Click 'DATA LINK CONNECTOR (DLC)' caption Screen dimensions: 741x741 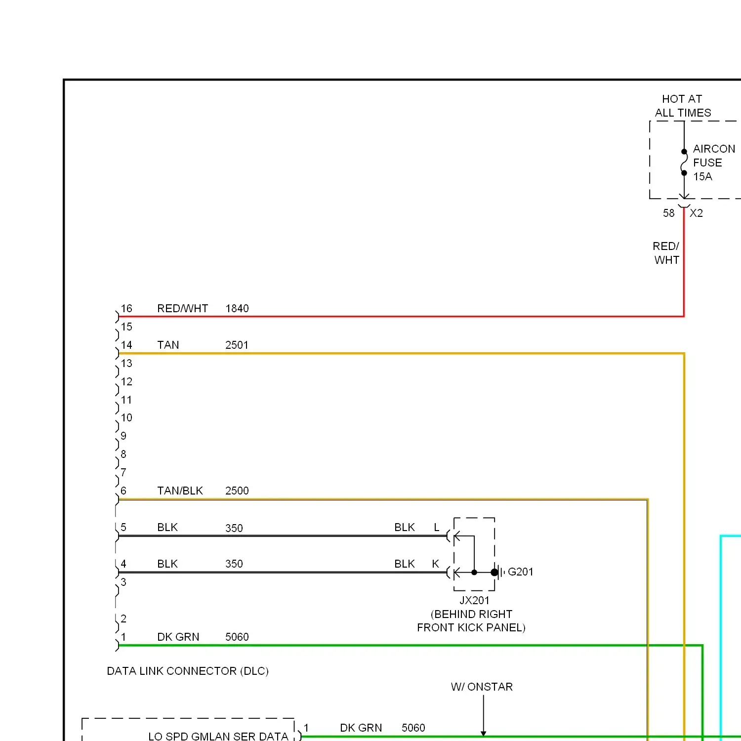pyautogui.click(x=188, y=671)
